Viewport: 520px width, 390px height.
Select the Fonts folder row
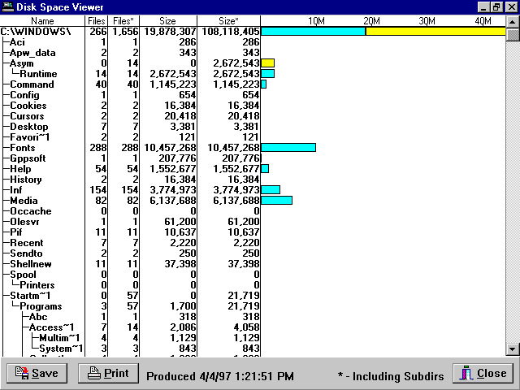(23, 148)
